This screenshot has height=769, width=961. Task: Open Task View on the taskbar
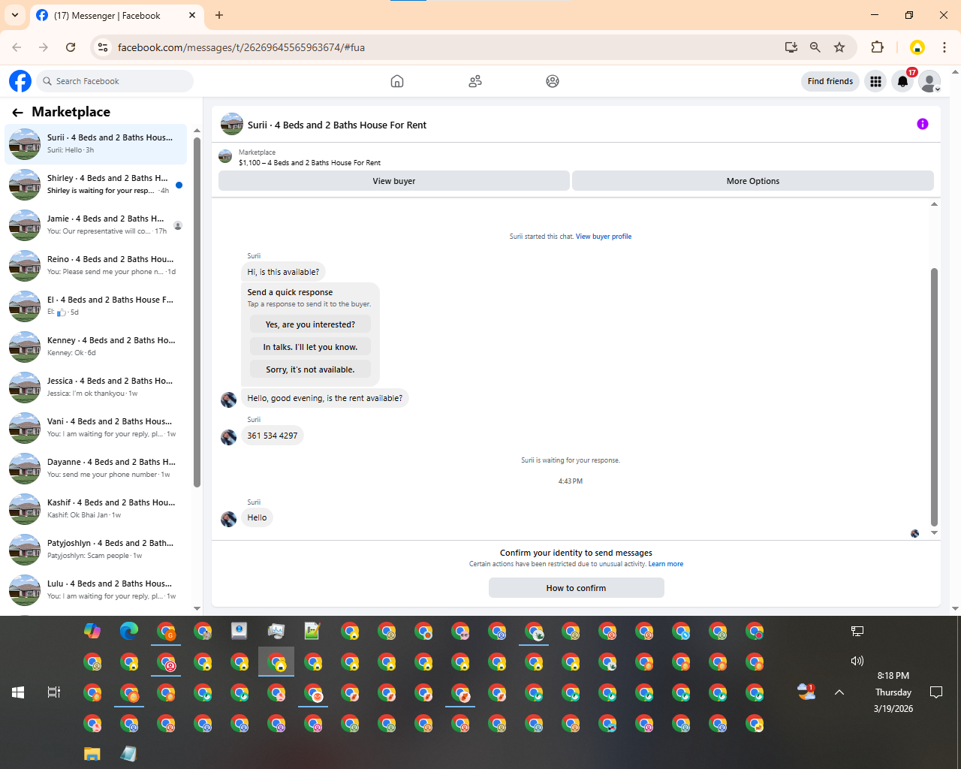pos(54,692)
